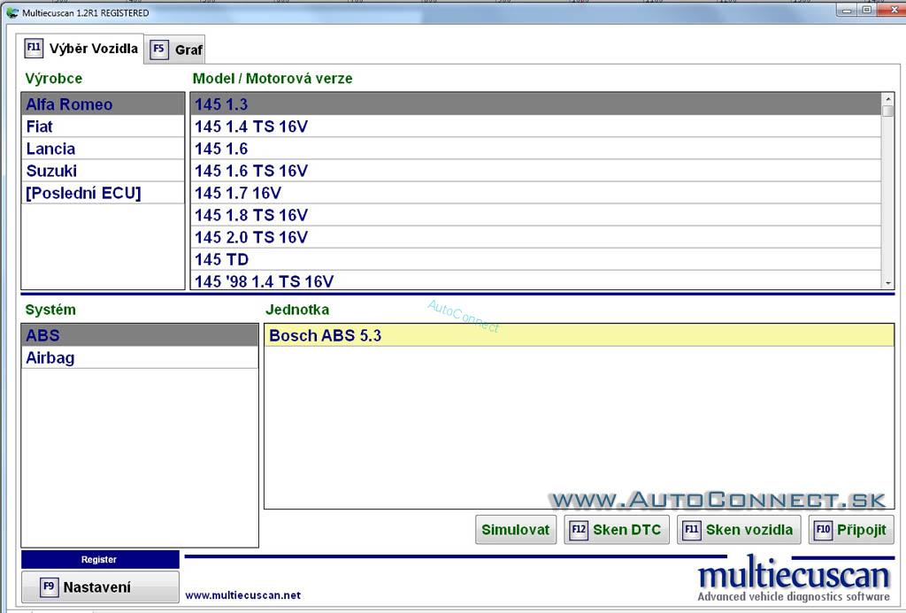Click the model list scrollbar thumb
The height and width of the screenshot is (613, 906).
coord(888,111)
